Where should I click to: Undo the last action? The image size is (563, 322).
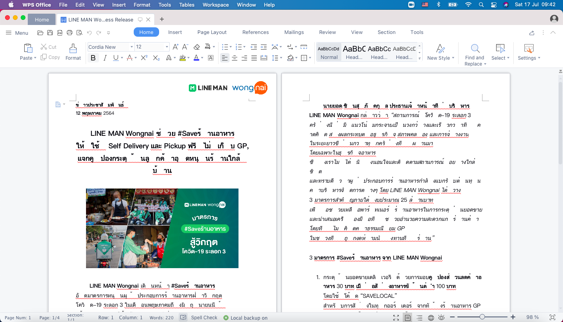pyautogui.click(x=89, y=33)
